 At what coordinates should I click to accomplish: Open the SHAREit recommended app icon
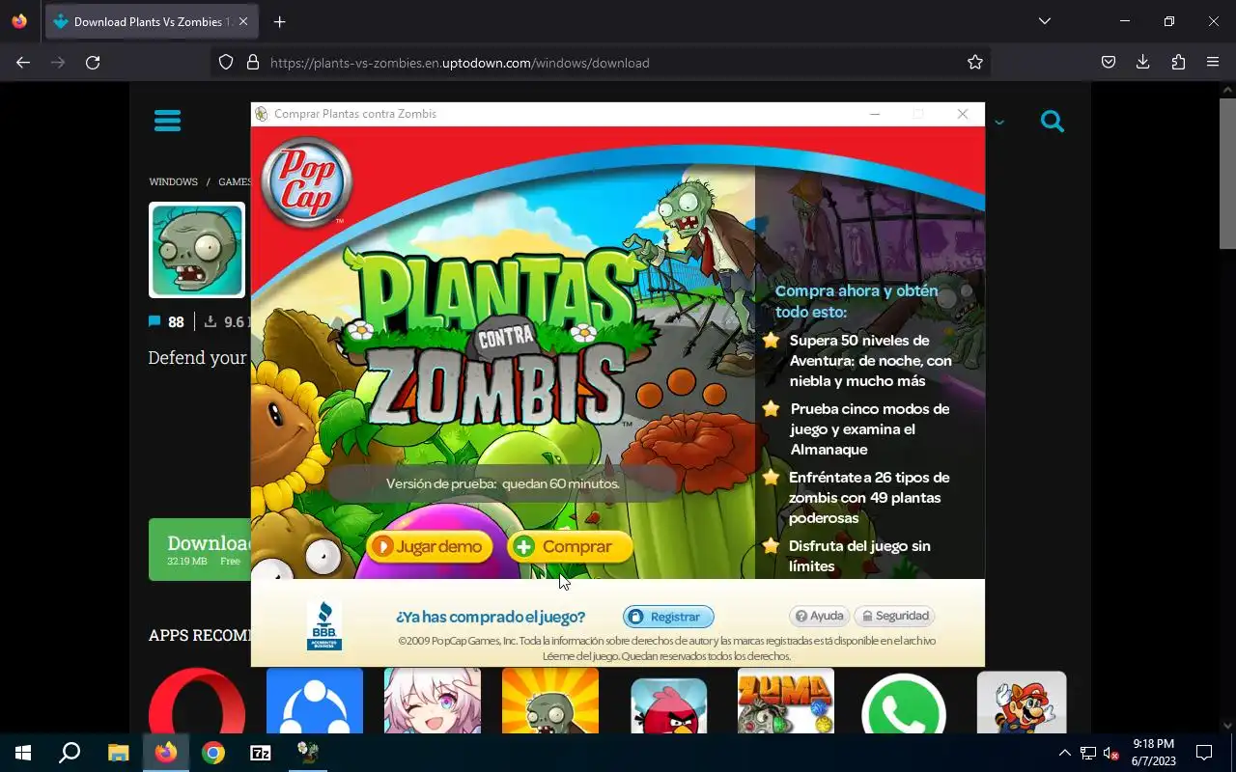click(315, 702)
